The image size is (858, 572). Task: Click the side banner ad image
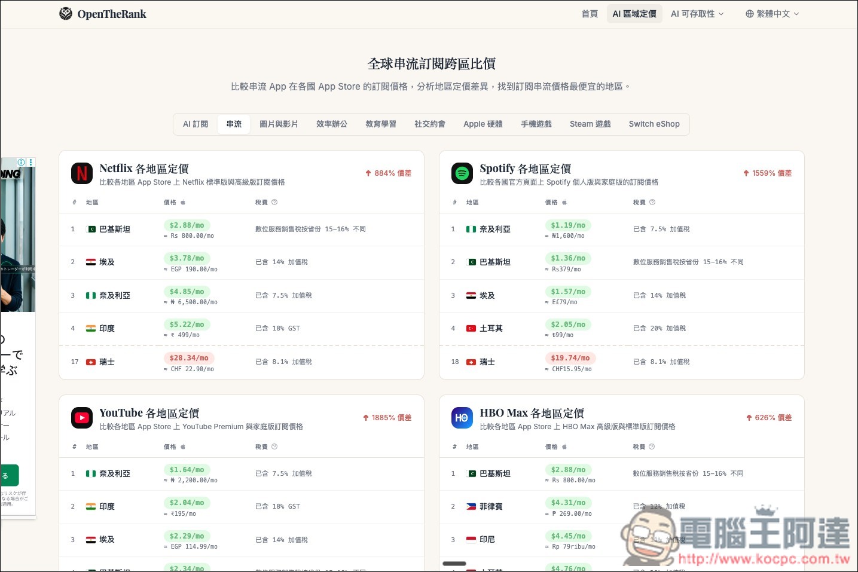[x=18, y=239]
